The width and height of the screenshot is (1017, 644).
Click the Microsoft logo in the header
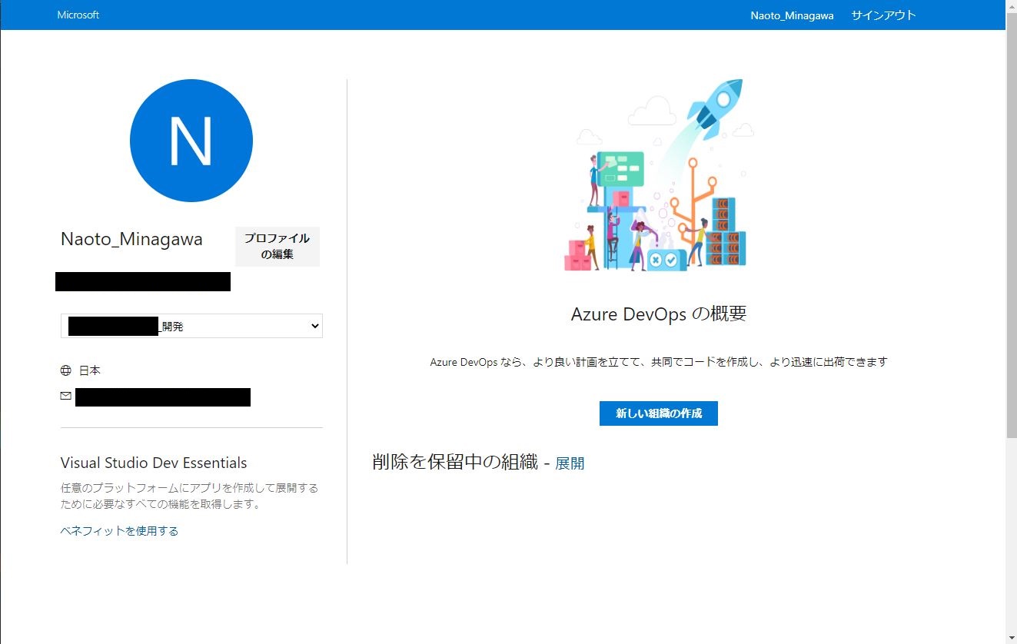click(77, 15)
